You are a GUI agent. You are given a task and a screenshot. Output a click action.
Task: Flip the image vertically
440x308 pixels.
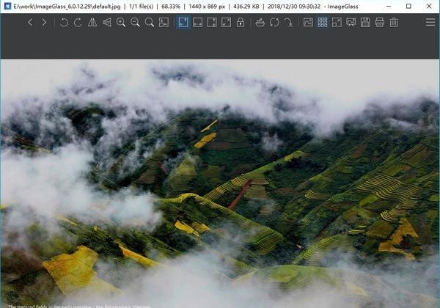point(106,23)
